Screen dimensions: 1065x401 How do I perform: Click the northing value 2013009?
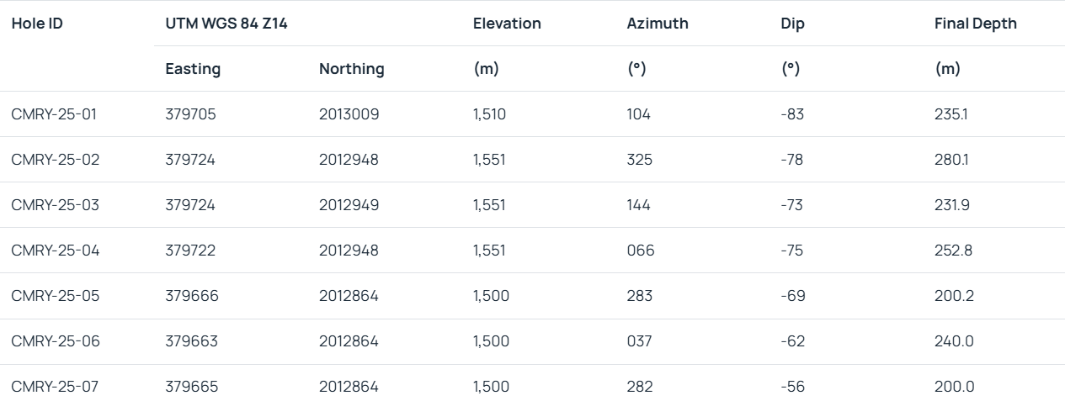tap(349, 114)
